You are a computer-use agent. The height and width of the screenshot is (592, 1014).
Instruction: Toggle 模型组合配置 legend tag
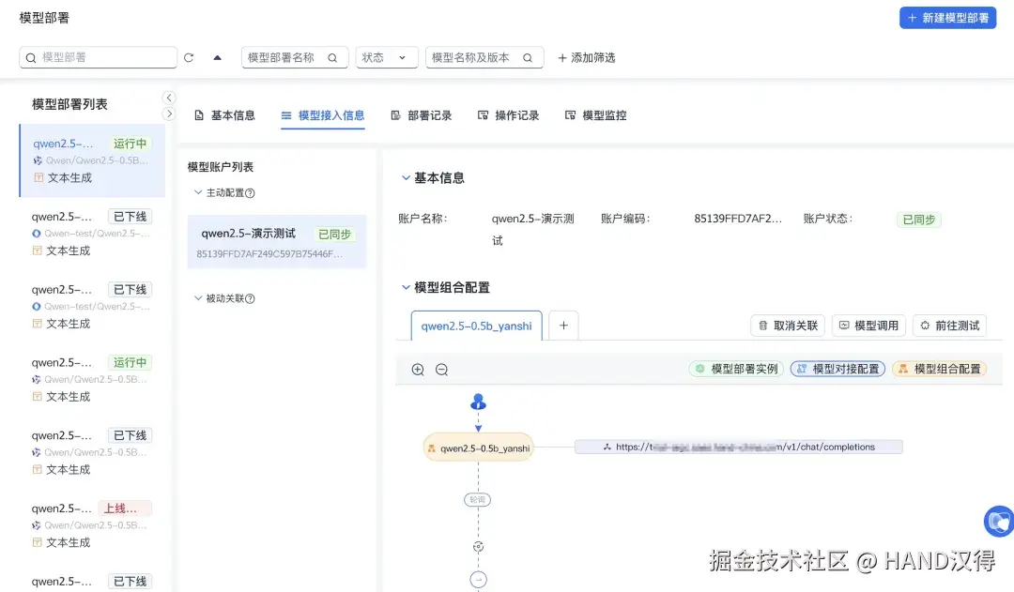coord(939,369)
